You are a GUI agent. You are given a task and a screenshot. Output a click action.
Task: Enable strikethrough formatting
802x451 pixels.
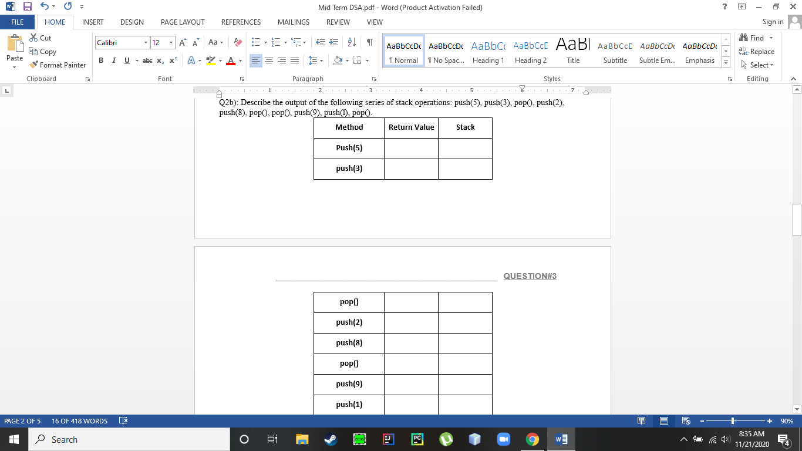point(147,60)
